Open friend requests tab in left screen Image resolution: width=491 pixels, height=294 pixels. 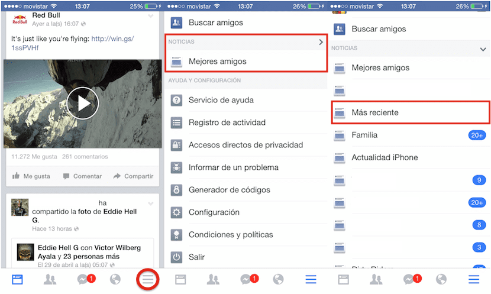pyautogui.click(x=50, y=279)
